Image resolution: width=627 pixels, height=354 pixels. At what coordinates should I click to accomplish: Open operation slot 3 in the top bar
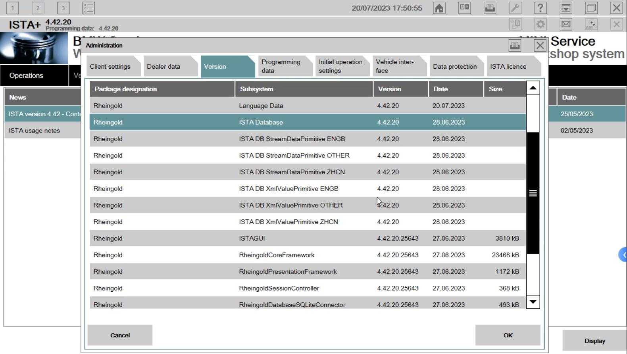pos(63,8)
